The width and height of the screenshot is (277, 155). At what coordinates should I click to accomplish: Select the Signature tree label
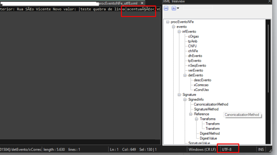pyautogui.click(x=189, y=95)
